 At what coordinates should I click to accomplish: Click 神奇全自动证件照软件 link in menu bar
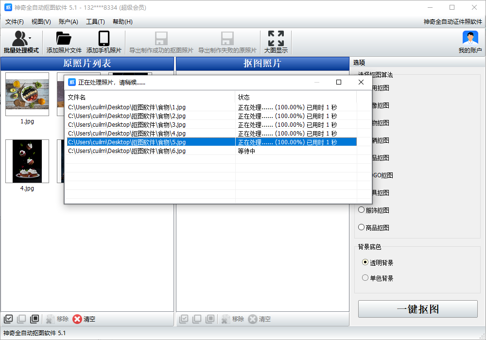click(x=452, y=22)
